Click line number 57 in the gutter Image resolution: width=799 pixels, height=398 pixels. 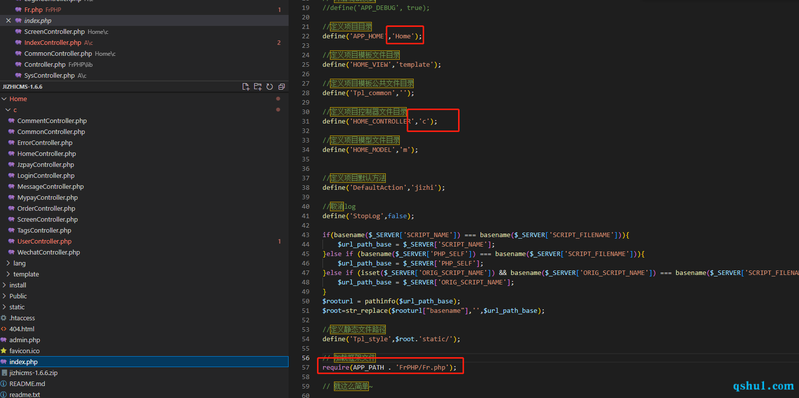click(x=306, y=367)
